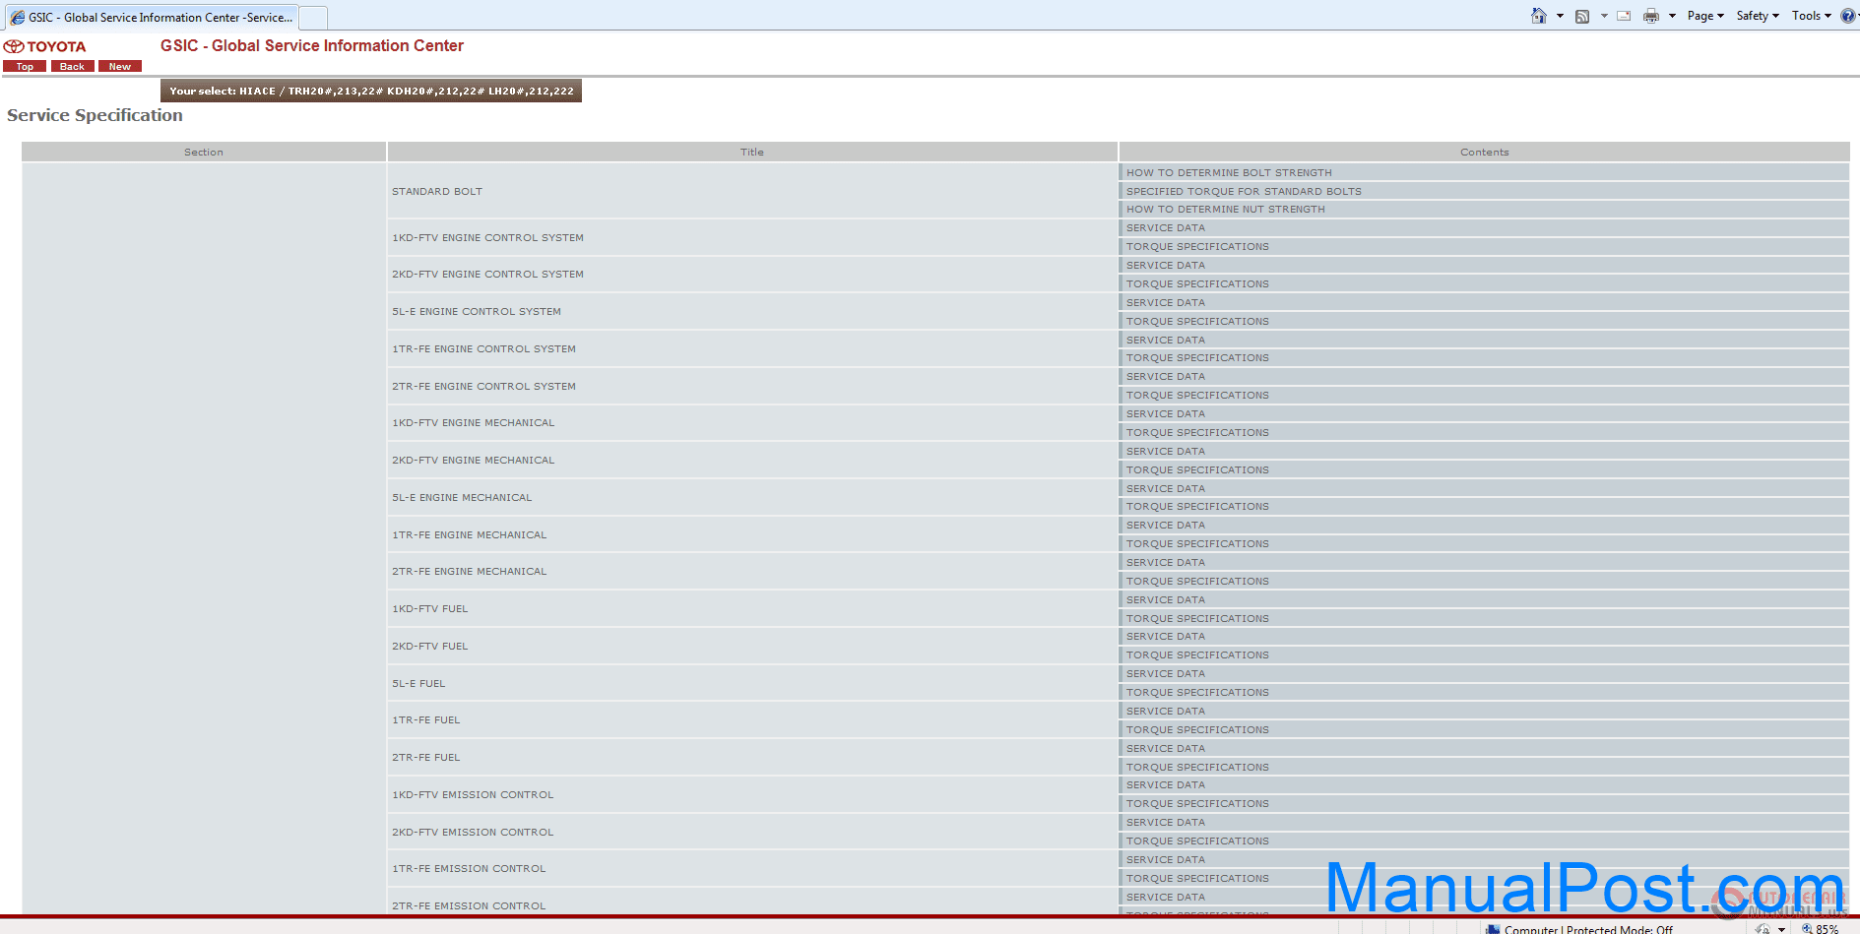The width and height of the screenshot is (1860, 934).
Task: Open SERVICE DATA for 1KD-FTV ENGINE CONTROL SYSTEM
Action: tap(1166, 227)
